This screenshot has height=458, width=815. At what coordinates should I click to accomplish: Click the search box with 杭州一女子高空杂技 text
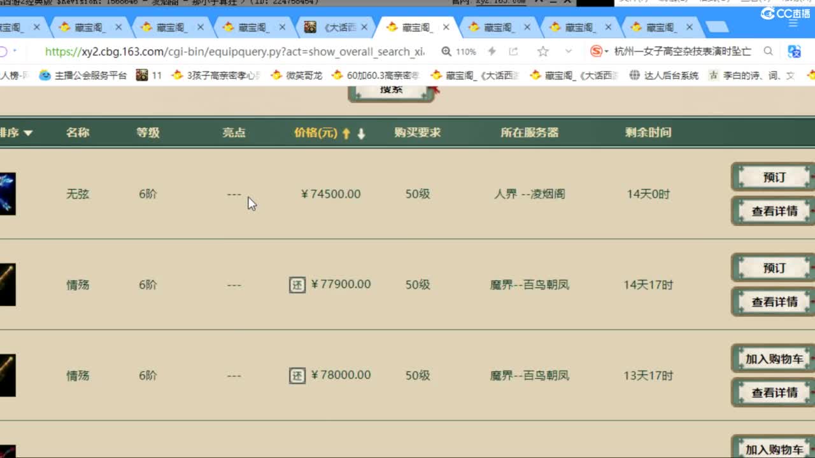coord(683,52)
